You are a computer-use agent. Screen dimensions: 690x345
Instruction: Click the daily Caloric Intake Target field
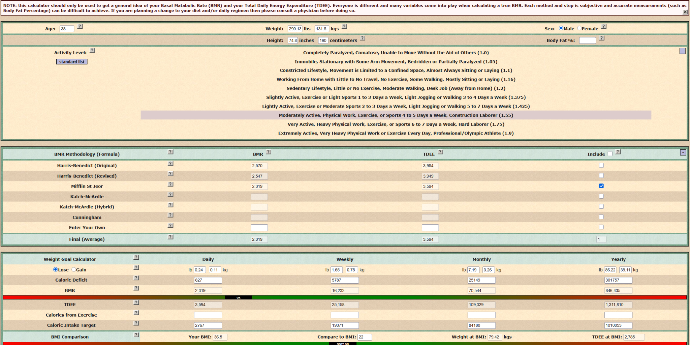point(208,325)
